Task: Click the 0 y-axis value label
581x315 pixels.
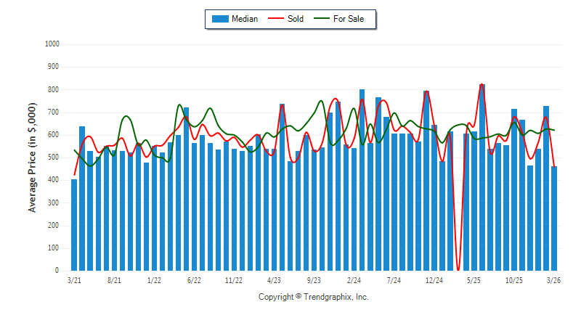Action: pyautogui.click(x=57, y=271)
